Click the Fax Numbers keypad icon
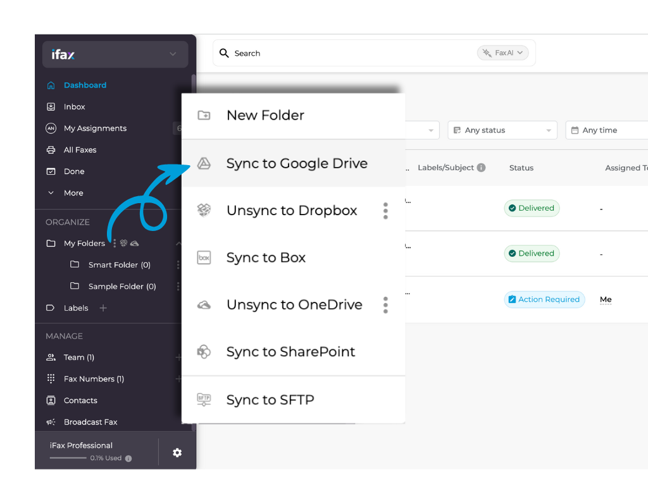The height and width of the screenshot is (486, 648). (x=51, y=378)
